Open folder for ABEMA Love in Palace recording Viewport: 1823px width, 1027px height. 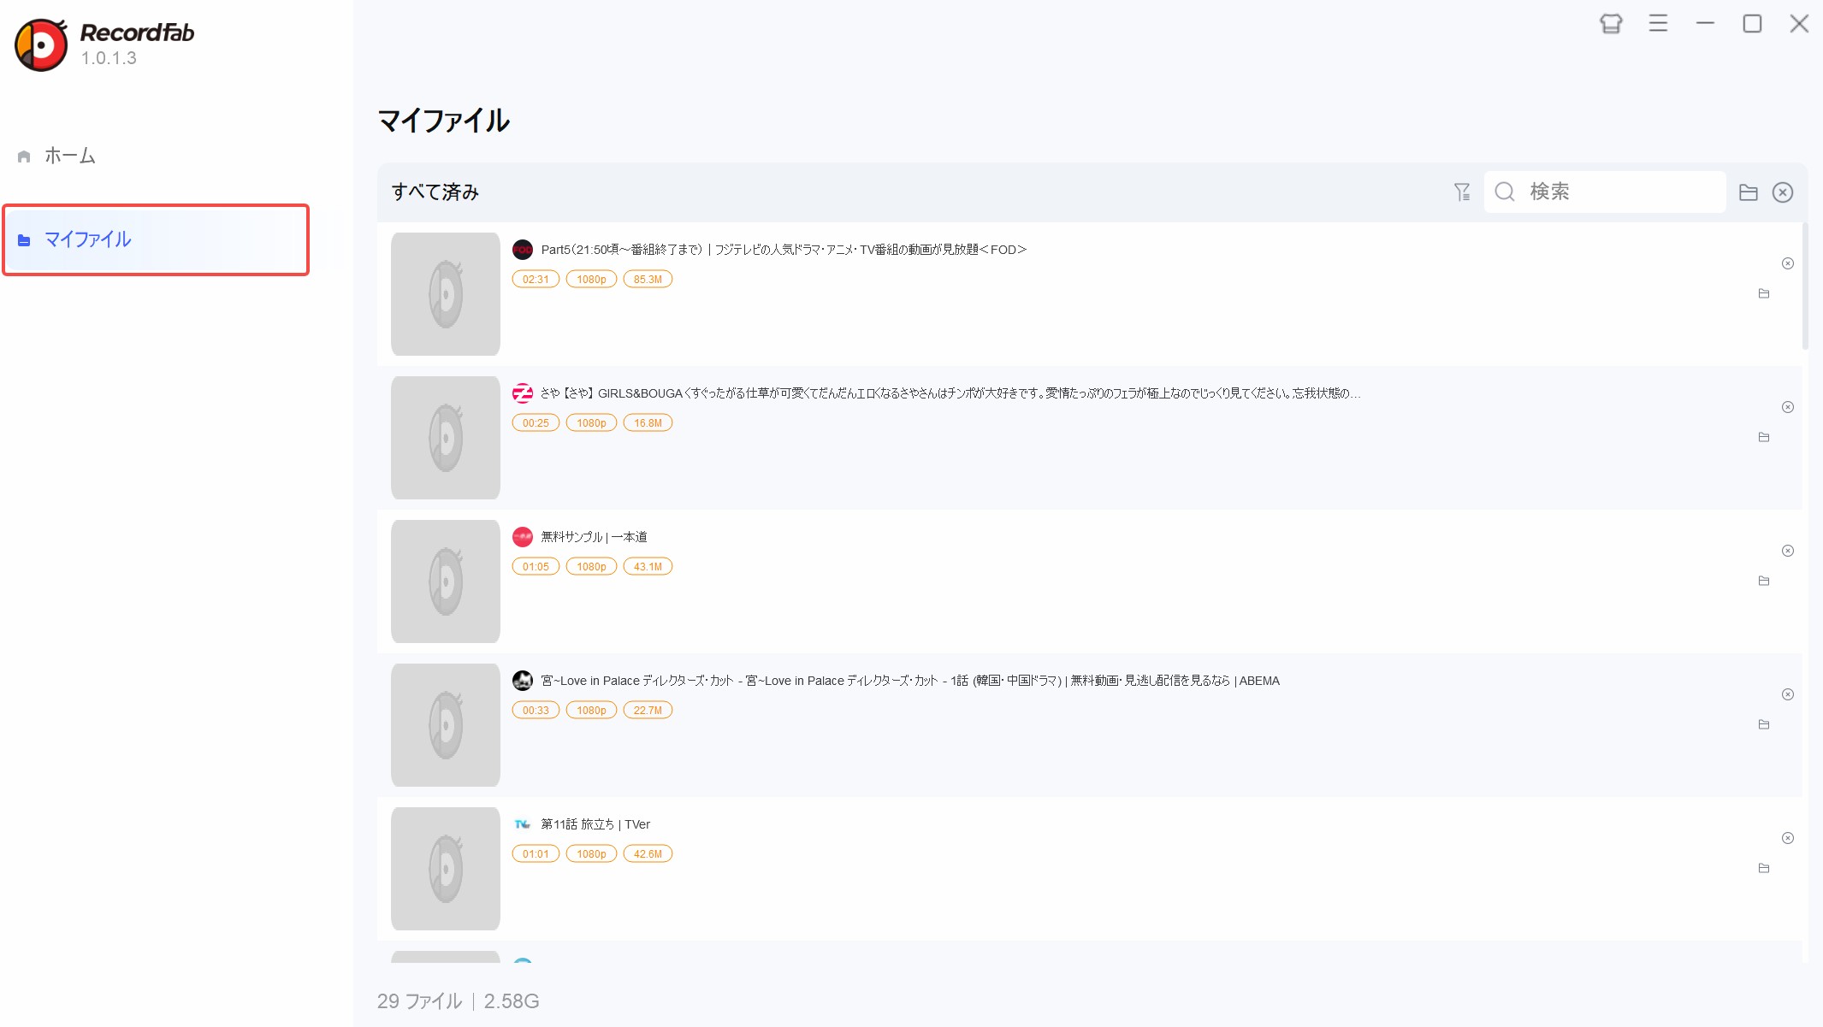click(x=1764, y=724)
